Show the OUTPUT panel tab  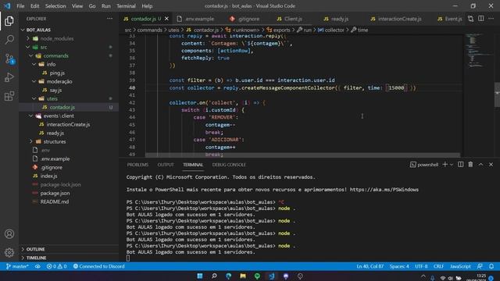coord(166,165)
